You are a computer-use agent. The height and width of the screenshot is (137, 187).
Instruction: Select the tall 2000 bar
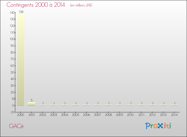(x=20, y=60)
